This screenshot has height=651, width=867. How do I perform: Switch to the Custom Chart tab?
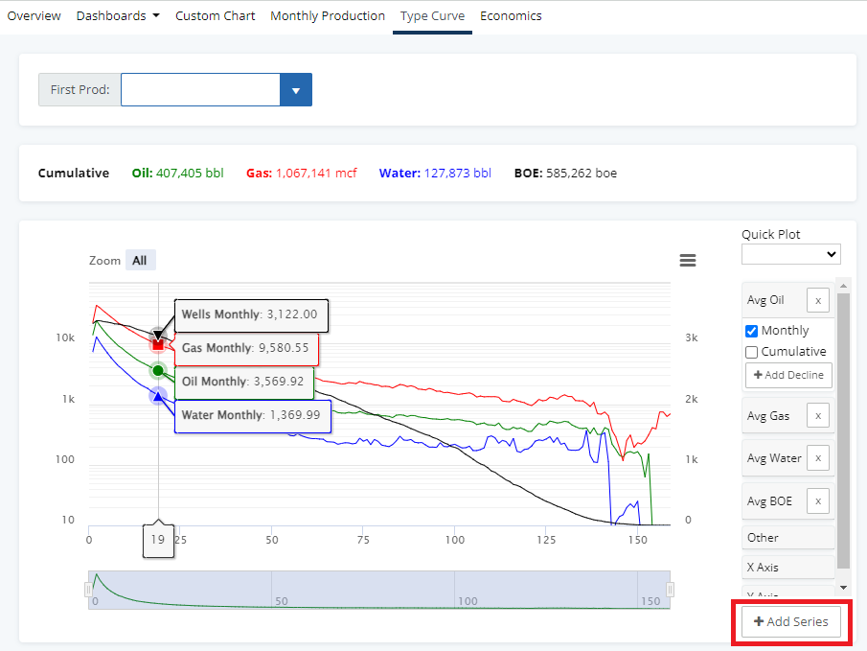216,16
